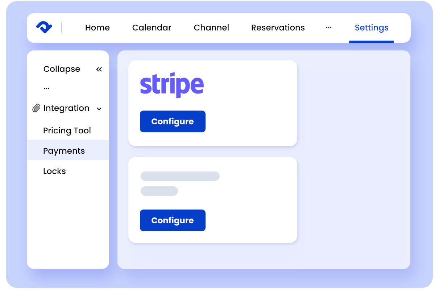Image resolution: width=435 pixels, height=290 pixels.
Task: Open the Home tab
Action: click(98, 28)
